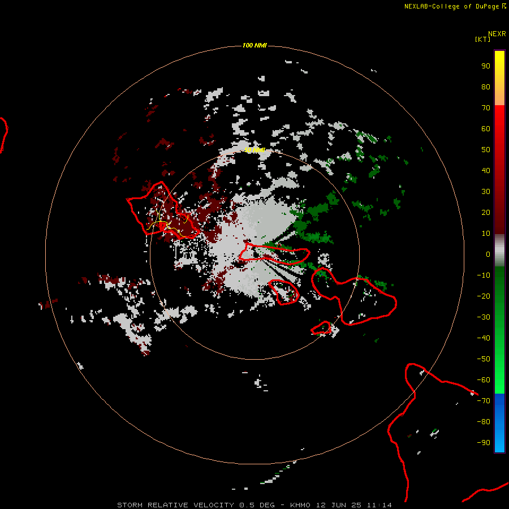Click the Storm Relative Velocity caption text
Viewport: 509px width, 509px height.
pyautogui.click(x=254, y=505)
